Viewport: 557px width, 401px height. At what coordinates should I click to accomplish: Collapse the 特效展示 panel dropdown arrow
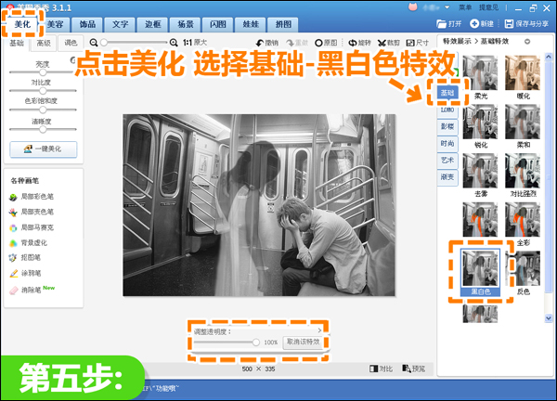tap(527, 42)
